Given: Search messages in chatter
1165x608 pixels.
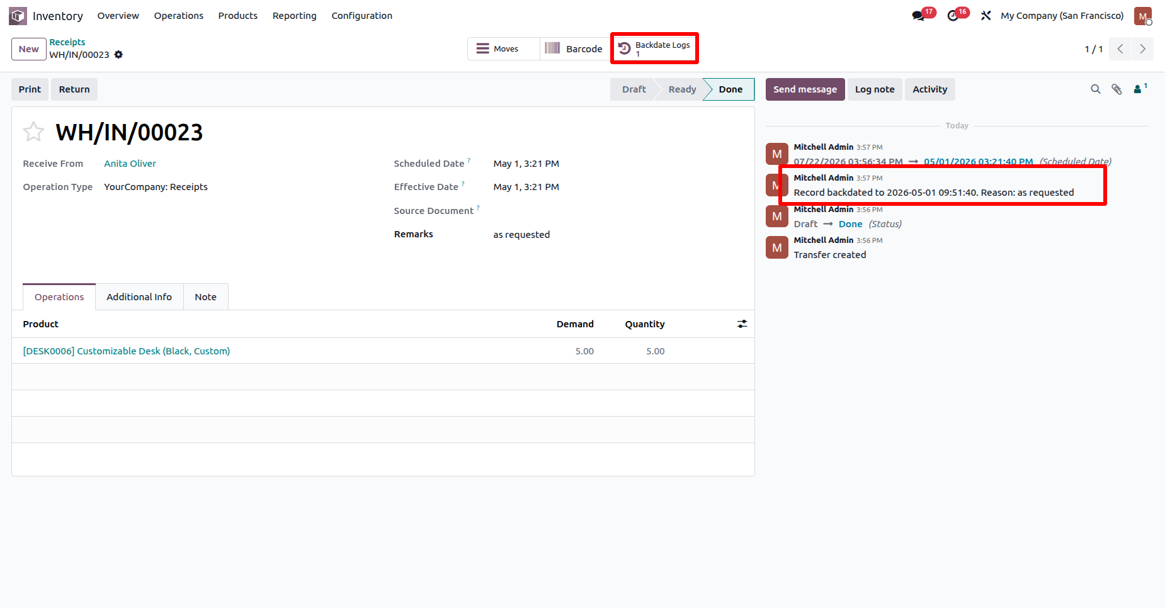Looking at the screenshot, I should coord(1096,89).
